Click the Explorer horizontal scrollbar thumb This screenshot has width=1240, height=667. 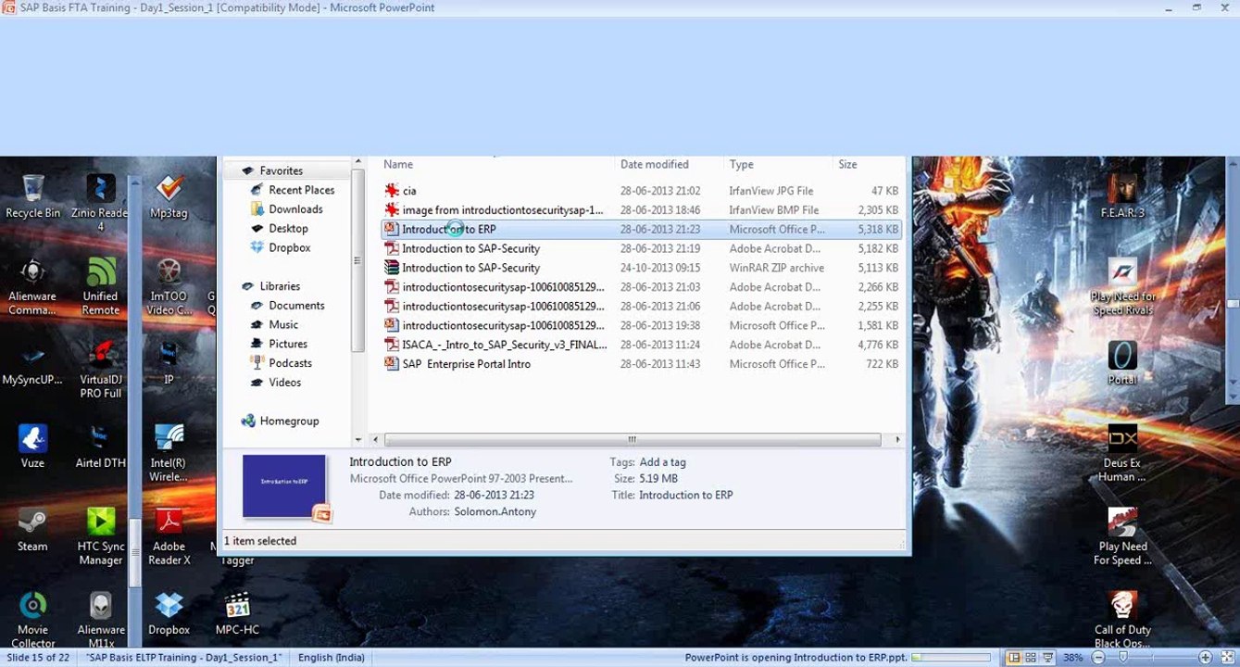(633, 440)
